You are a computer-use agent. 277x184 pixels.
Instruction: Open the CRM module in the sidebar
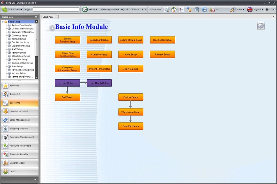click(x=19, y=171)
